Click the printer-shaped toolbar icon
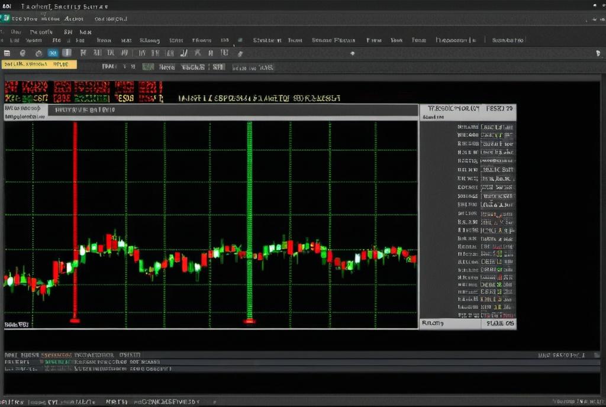 (38, 53)
